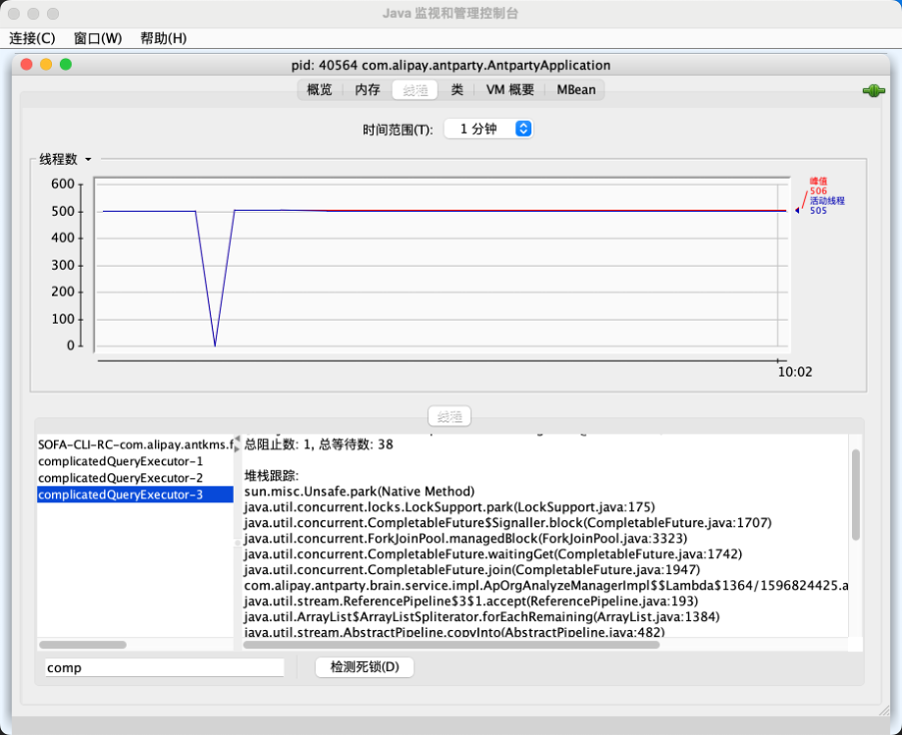
Task: Open the 帮助(H) menu
Action: click(164, 39)
